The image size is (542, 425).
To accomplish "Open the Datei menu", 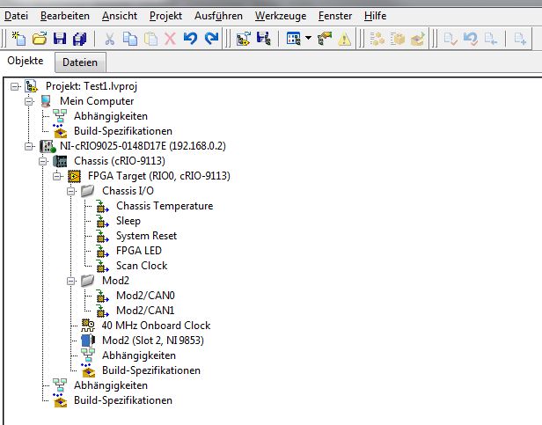I will (16, 16).
